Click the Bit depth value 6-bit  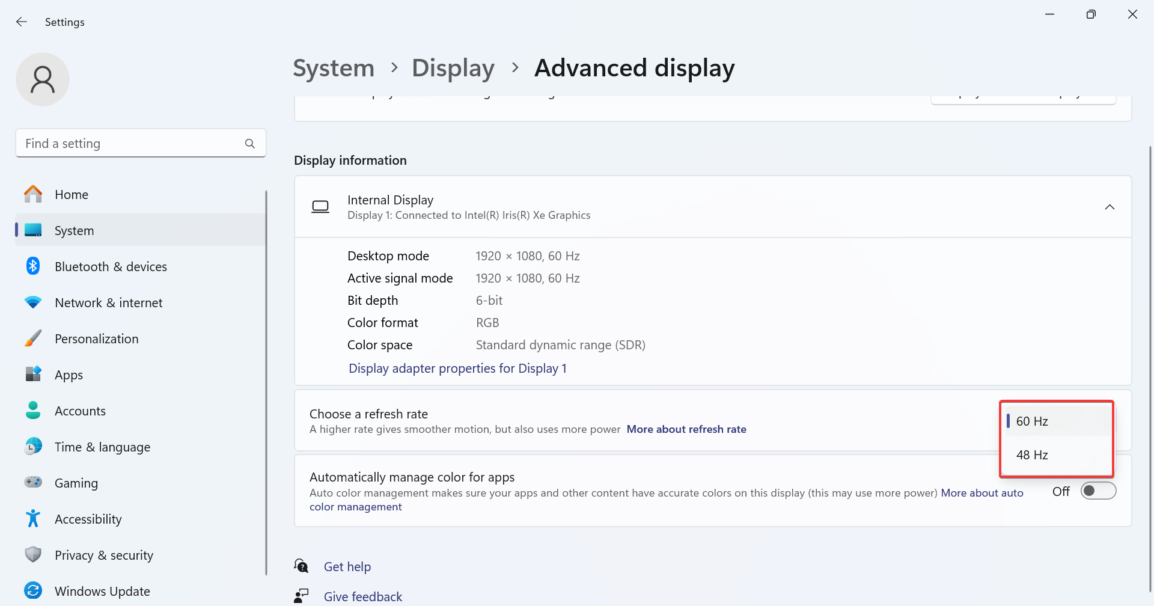coord(489,301)
